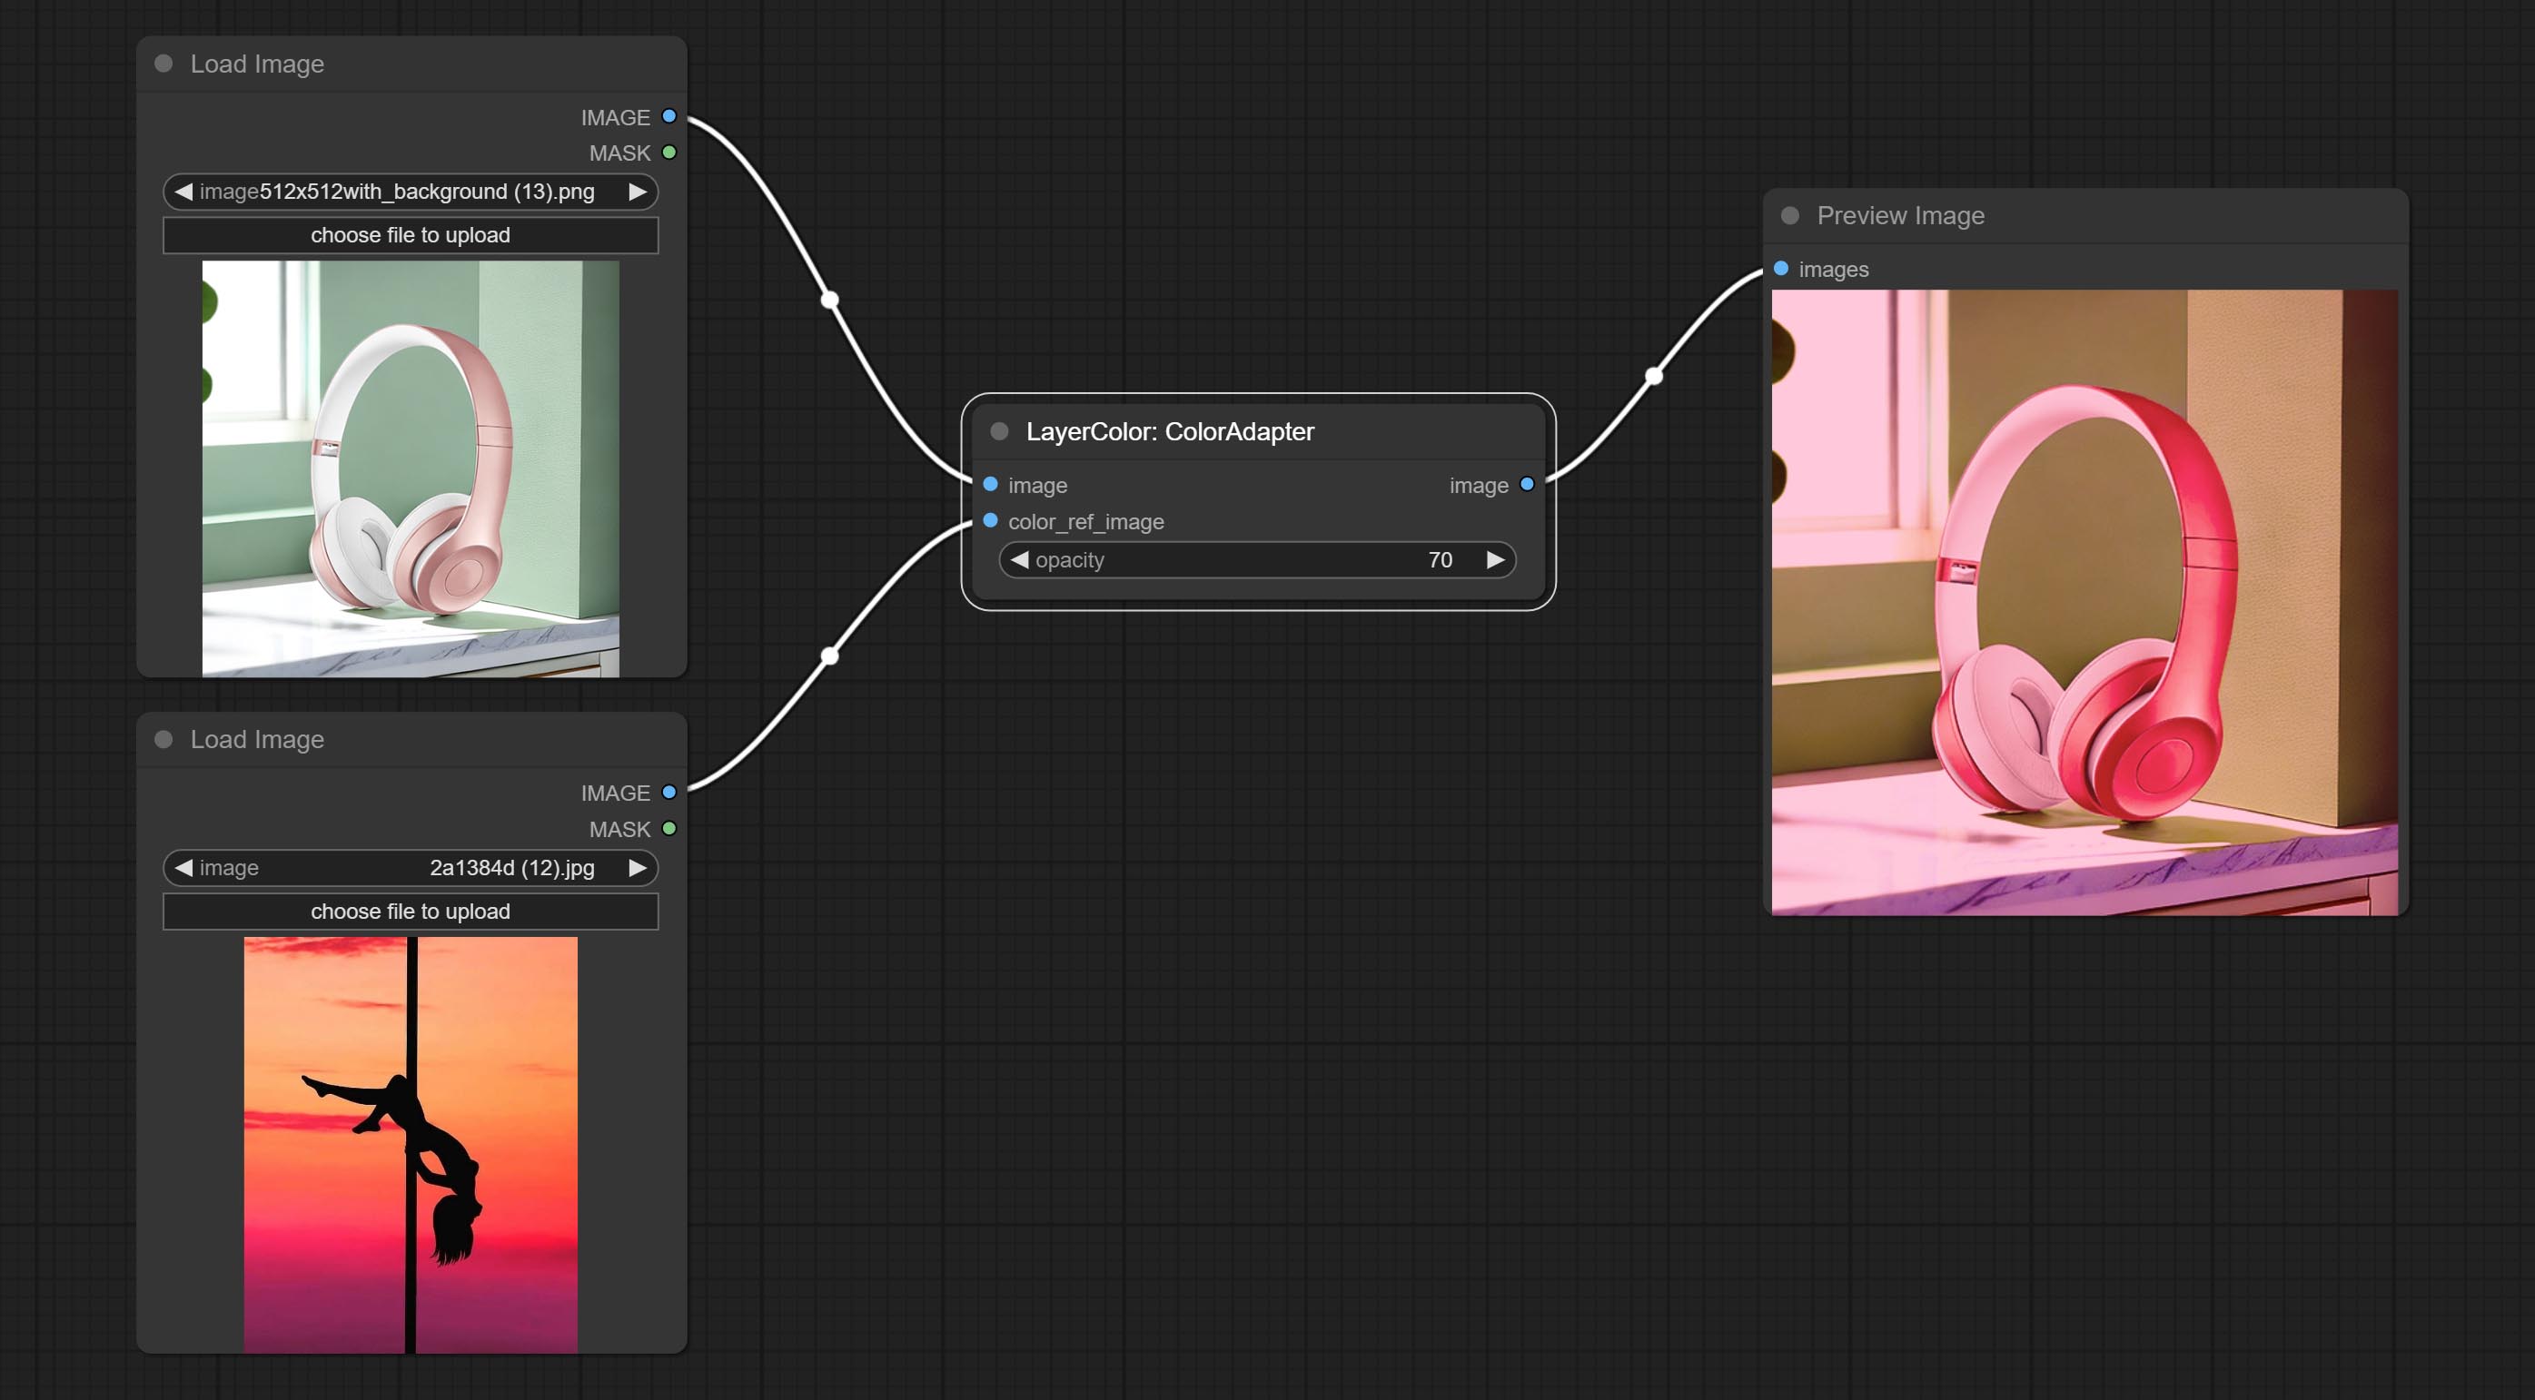Click ColorAdapter color_ref_image input socket
Image resolution: width=2535 pixels, height=1400 pixels.
pyautogui.click(x=991, y=520)
